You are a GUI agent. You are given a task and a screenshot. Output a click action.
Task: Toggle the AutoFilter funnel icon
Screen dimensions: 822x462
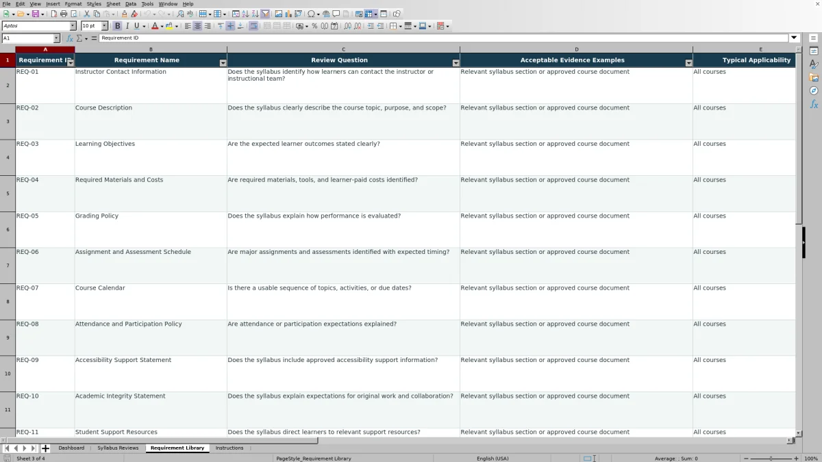[265, 14]
